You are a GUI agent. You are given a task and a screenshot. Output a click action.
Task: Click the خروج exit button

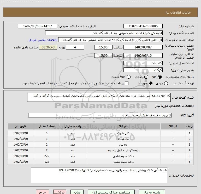click(43, 192)
